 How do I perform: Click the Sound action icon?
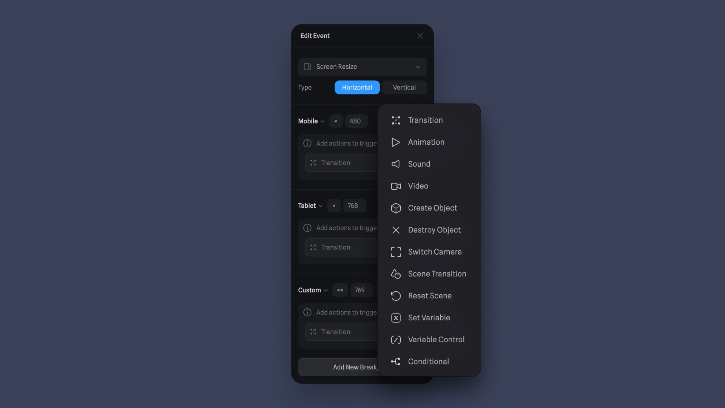[395, 164]
